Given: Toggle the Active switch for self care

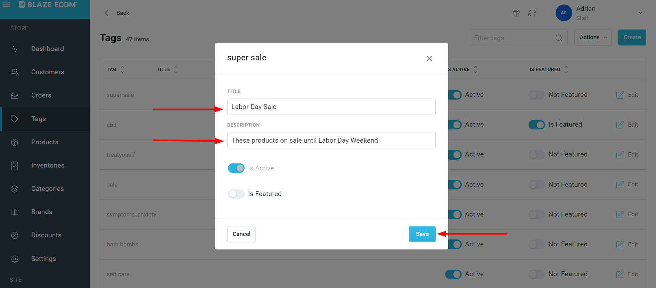Looking at the screenshot, I should coord(453,274).
